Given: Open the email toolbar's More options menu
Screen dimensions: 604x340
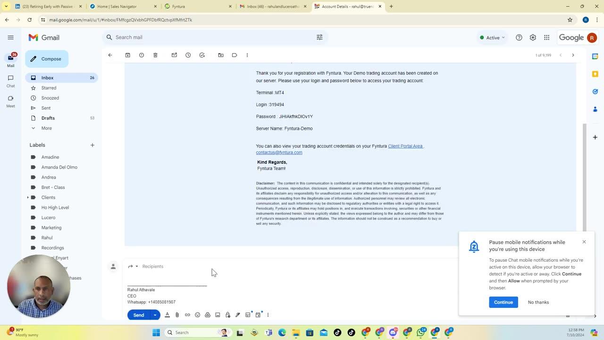Looking at the screenshot, I should pyautogui.click(x=247, y=55).
